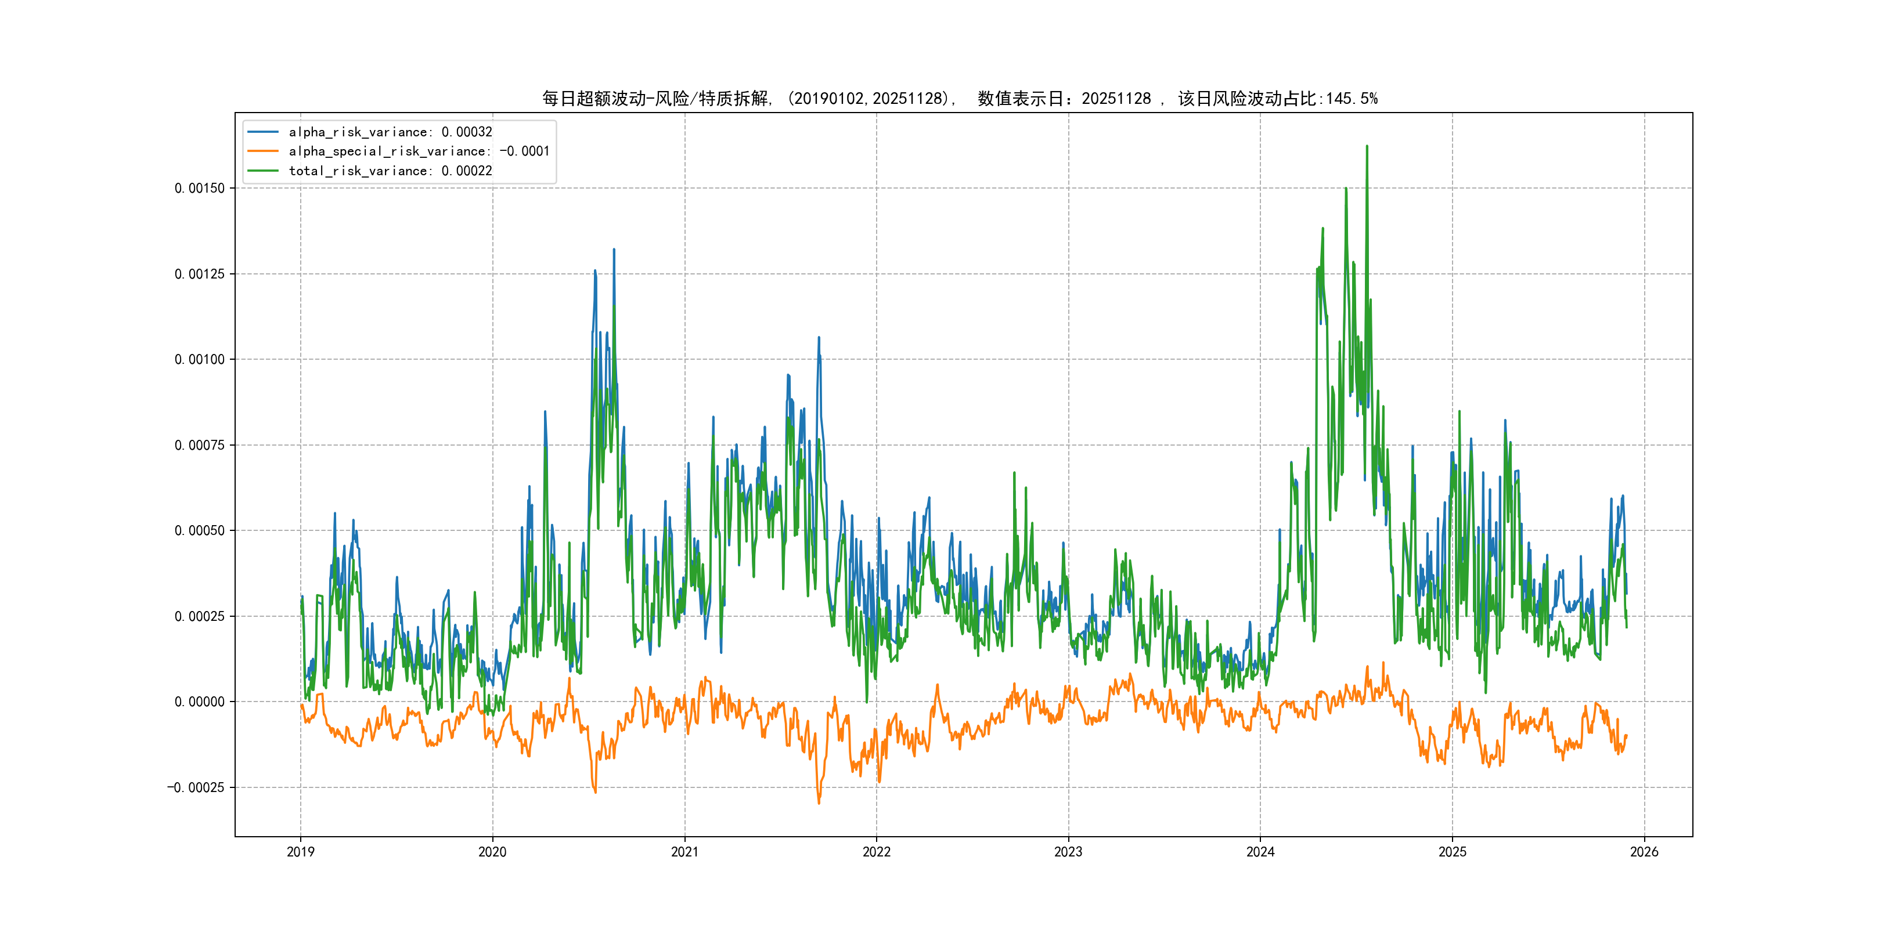
Task: Click the -0.00025 y-axis tick label
Action: [x=196, y=787]
